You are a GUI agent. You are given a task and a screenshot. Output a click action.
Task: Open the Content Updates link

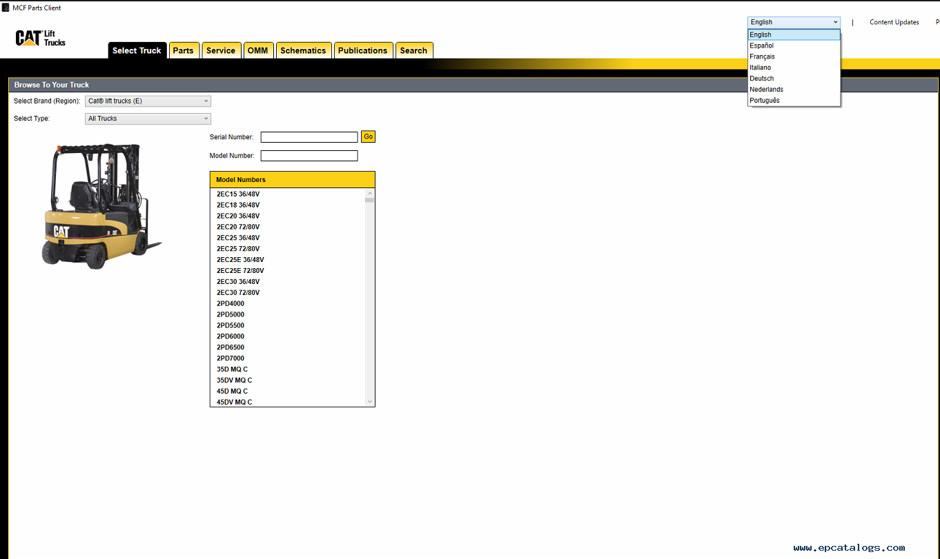point(894,22)
